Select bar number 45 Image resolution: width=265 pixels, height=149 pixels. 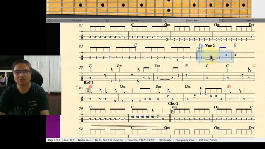click(81, 88)
